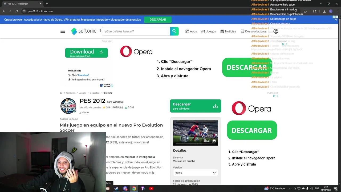Click the green search magnifier button
This screenshot has width=341, height=192.
click(174, 31)
